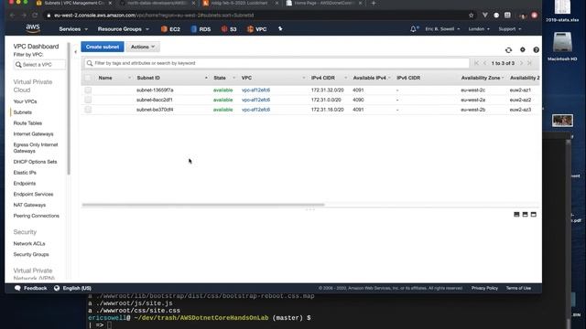
Task: Select the smallest details pane layout icon
Action: tap(516, 215)
